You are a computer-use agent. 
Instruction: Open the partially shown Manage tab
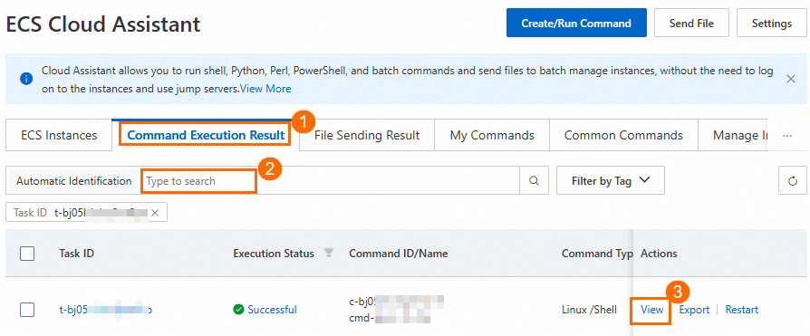pyautogui.click(x=732, y=135)
